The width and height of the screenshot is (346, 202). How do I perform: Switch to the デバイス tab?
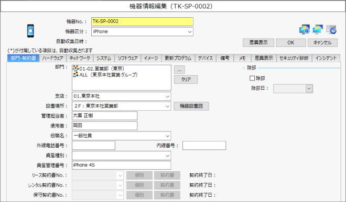(205, 58)
